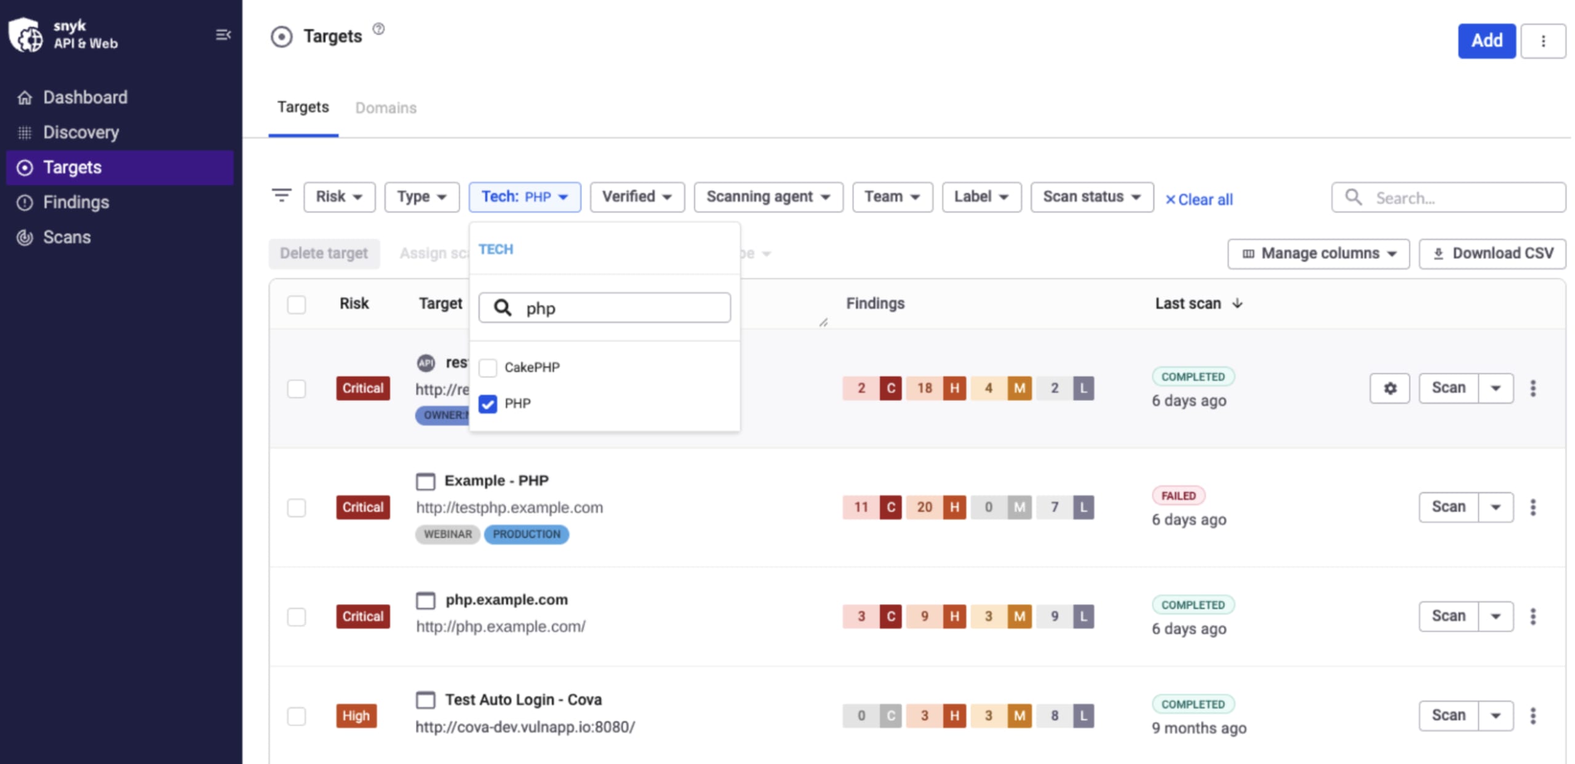
Task: Click Scan for the Example - PHP target
Action: [1448, 507]
